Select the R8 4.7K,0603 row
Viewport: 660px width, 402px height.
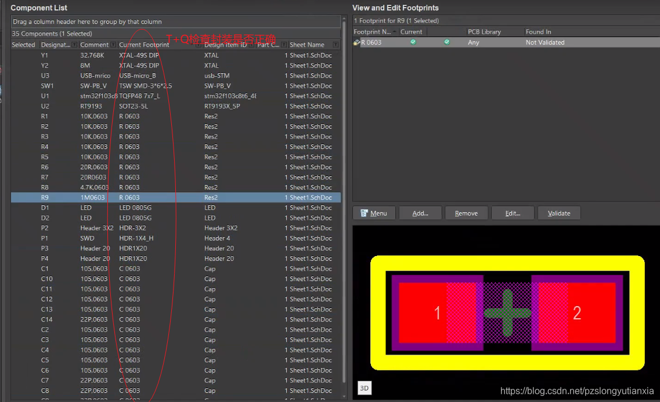175,187
